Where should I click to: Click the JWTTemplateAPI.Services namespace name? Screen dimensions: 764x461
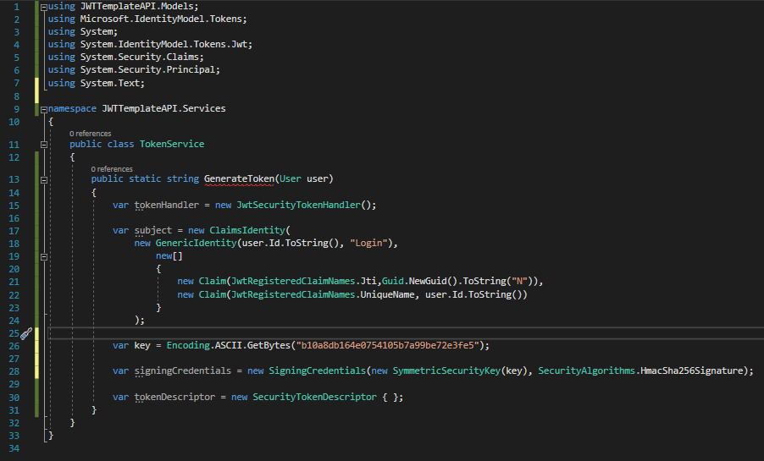(x=163, y=108)
